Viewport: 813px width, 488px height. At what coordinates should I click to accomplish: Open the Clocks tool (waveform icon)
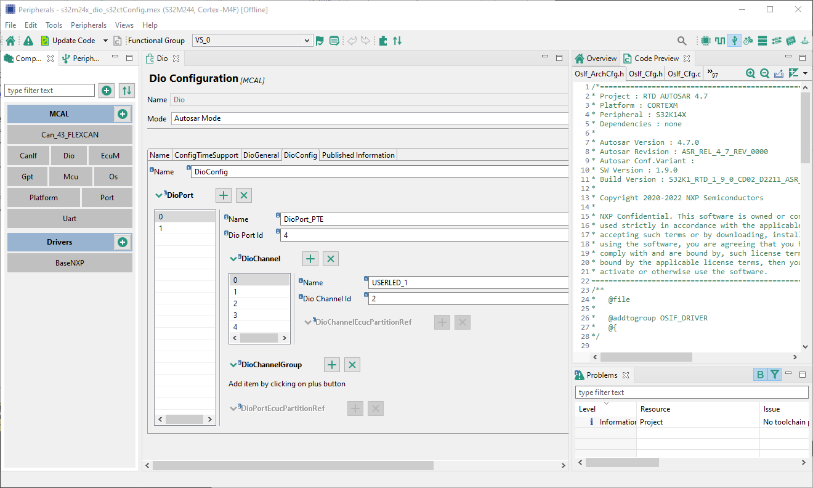(x=720, y=40)
